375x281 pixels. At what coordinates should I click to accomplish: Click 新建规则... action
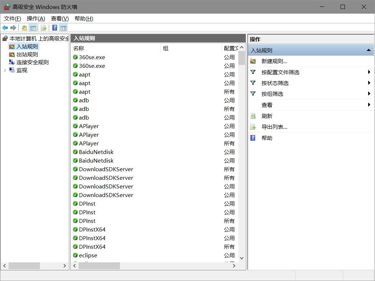pyautogui.click(x=274, y=61)
